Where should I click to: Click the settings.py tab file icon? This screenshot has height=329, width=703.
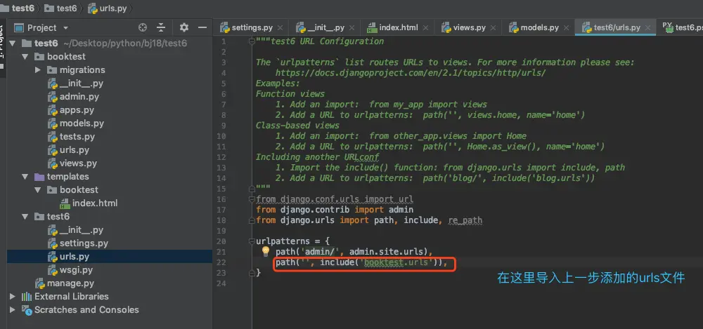coord(225,28)
